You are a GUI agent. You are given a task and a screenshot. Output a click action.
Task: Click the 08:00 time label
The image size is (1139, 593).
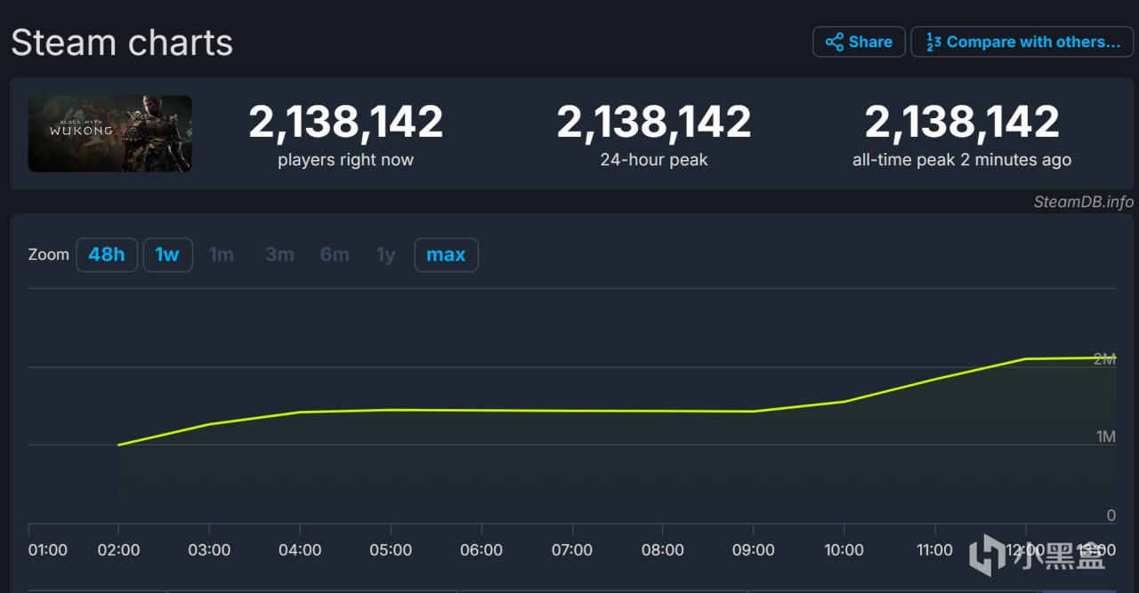(663, 549)
